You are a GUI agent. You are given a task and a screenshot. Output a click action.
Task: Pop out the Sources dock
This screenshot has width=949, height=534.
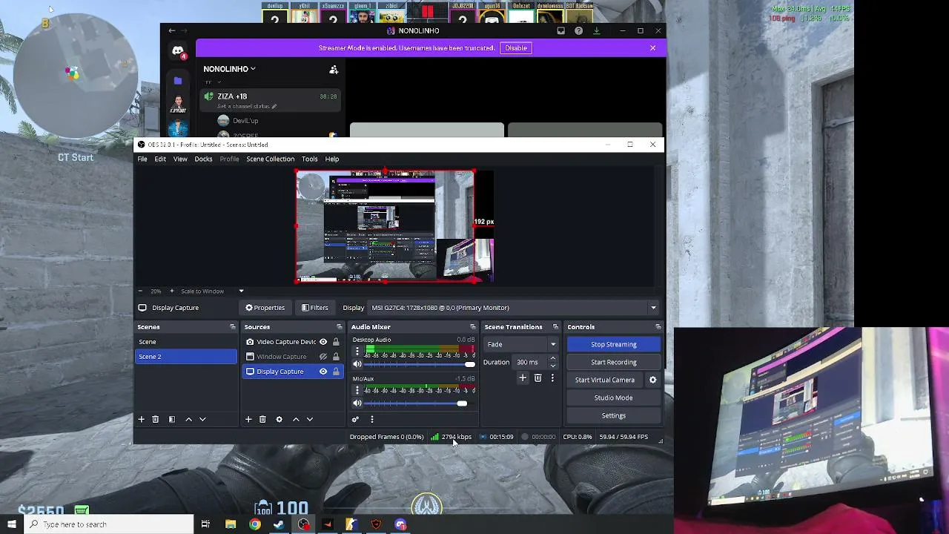click(340, 327)
